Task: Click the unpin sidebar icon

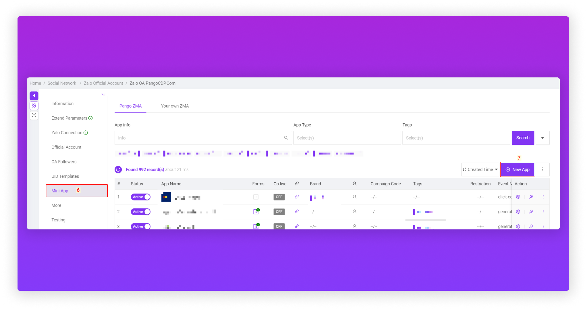Action: (x=34, y=106)
